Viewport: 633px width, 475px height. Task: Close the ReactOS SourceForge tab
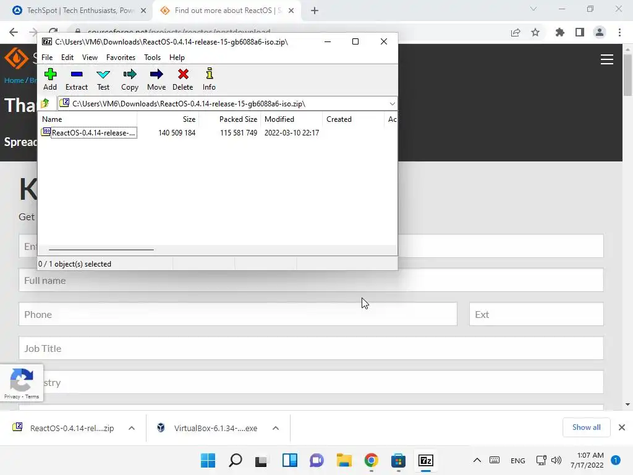pos(291,11)
